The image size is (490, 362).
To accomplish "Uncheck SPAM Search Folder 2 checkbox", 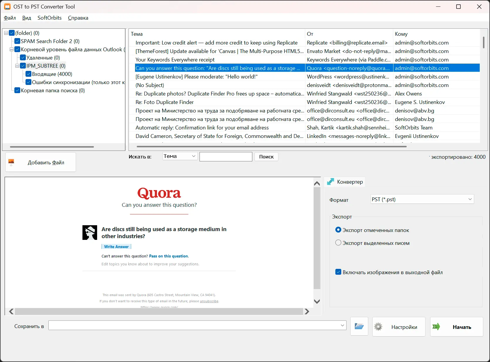I will pos(17,41).
